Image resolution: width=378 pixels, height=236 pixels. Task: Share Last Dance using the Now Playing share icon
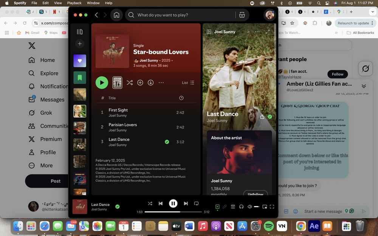262,117
